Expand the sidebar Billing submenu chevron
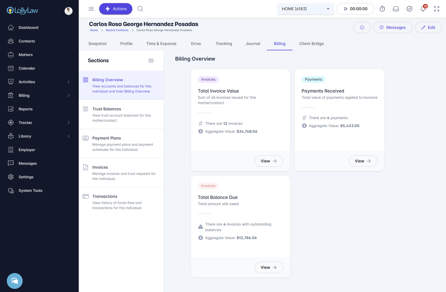 tap(69, 95)
